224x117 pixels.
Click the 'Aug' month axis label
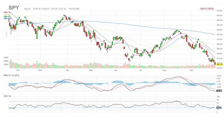coord(164,70)
